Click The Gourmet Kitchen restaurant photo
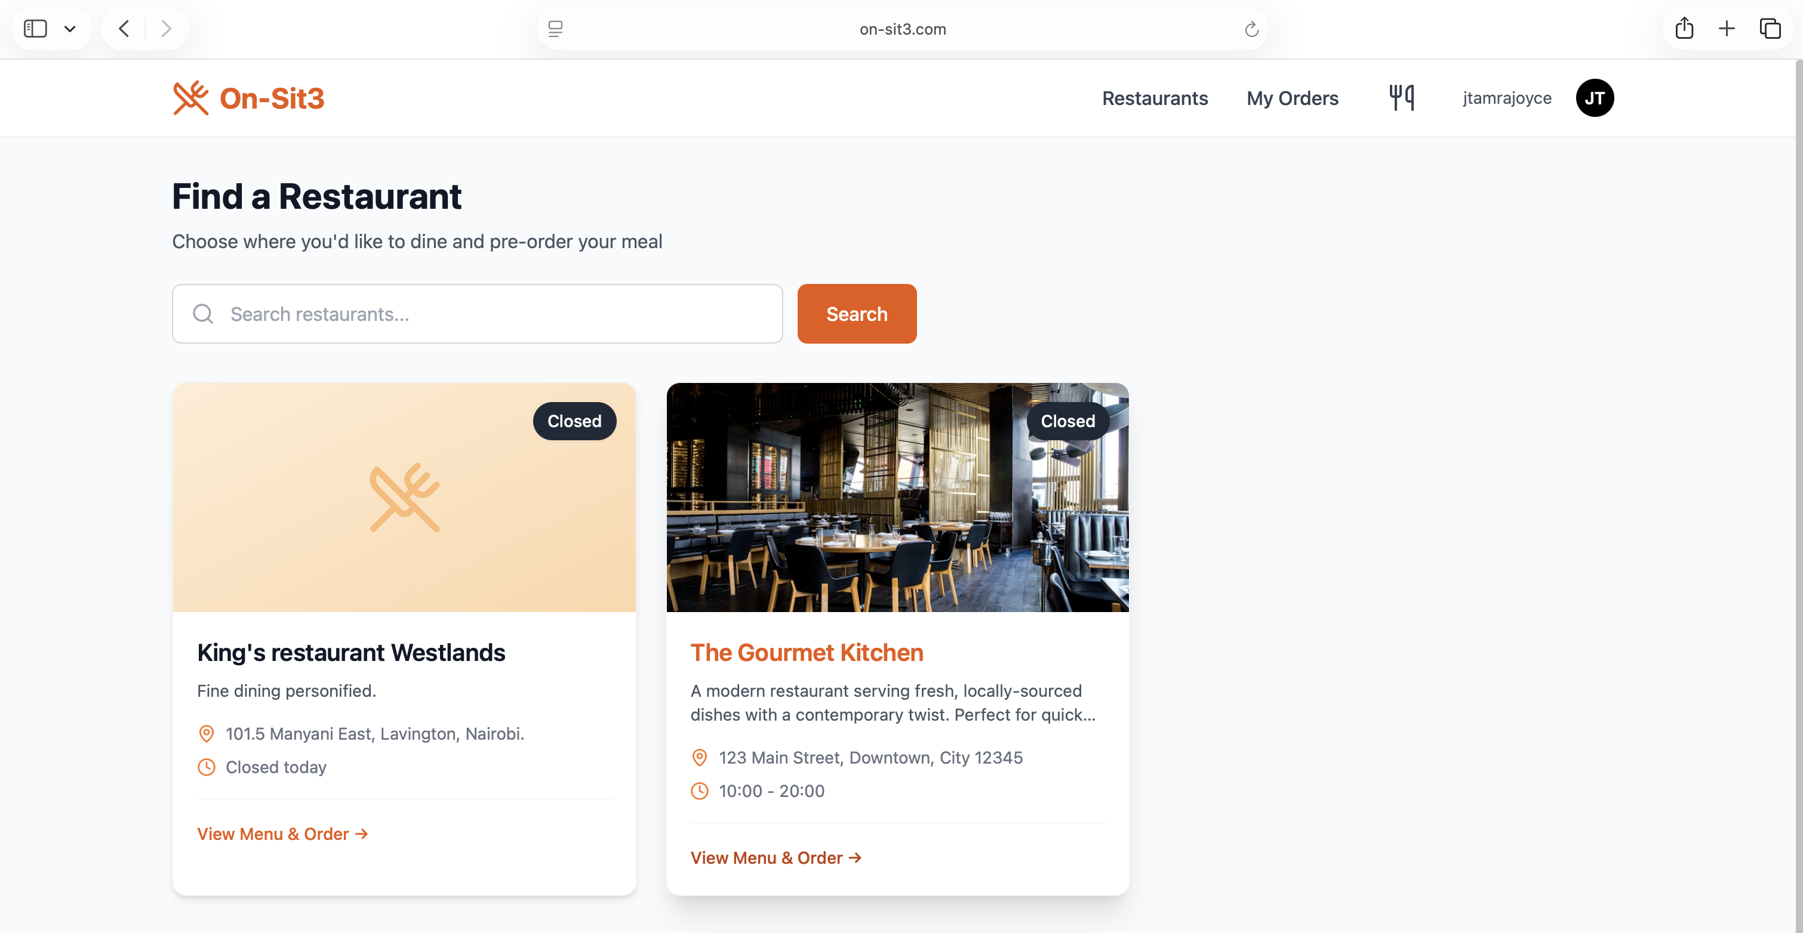1803x933 pixels. (x=897, y=498)
